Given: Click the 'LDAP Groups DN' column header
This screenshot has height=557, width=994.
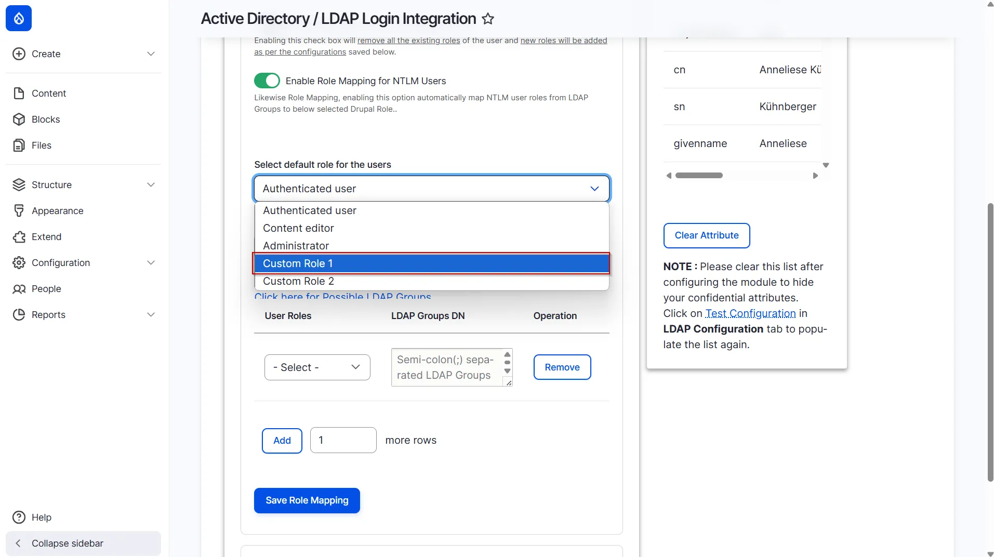Looking at the screenshot, I should click(x=428, y=316).
